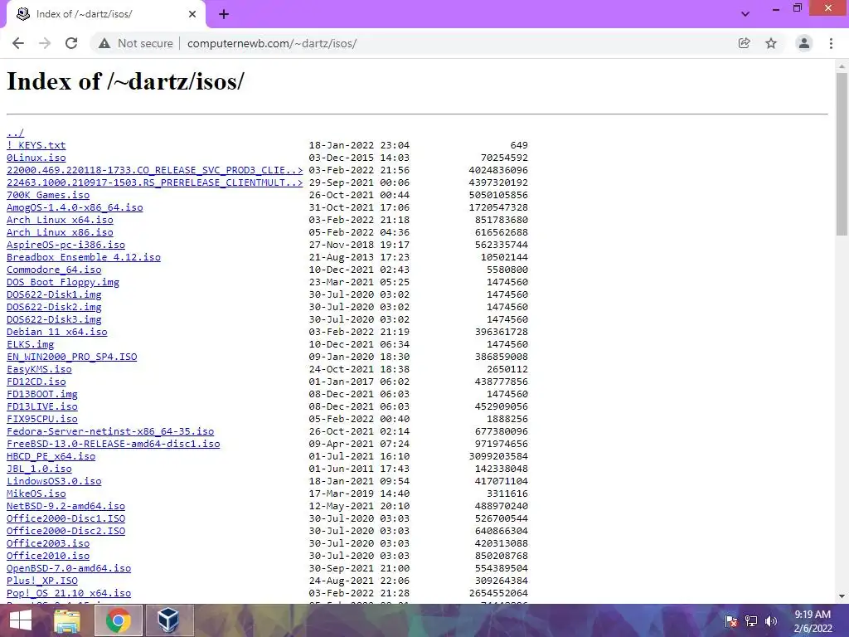Download DOS622-Disk3.img
849x637 pixels.
tap(54, 319)
